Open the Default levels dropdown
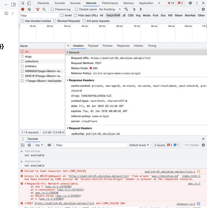The width and height of the screenshot is (207, 208). 139,145
